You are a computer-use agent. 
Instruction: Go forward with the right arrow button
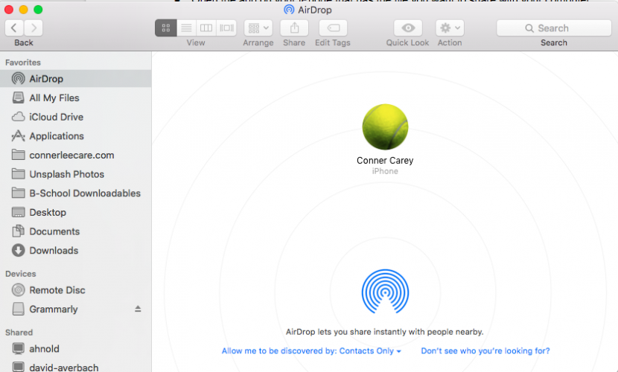coord(34,28)
